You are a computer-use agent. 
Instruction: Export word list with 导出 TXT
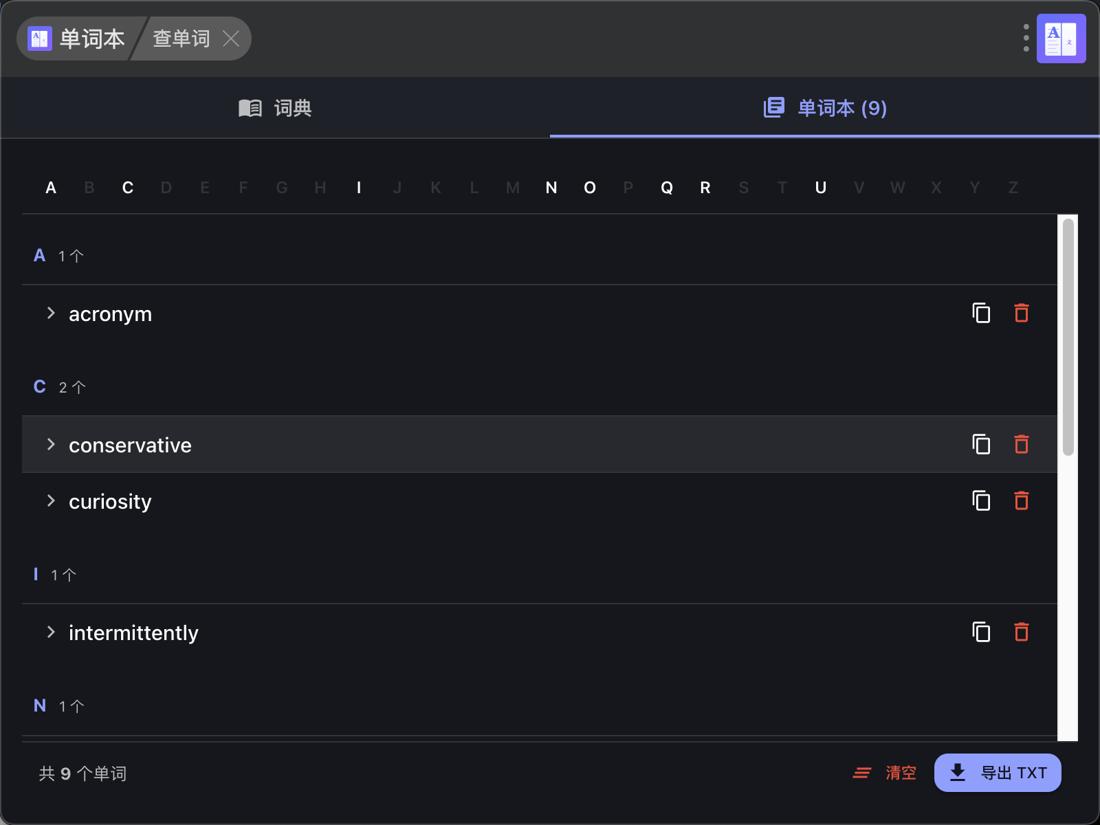(x=998, y=773)
